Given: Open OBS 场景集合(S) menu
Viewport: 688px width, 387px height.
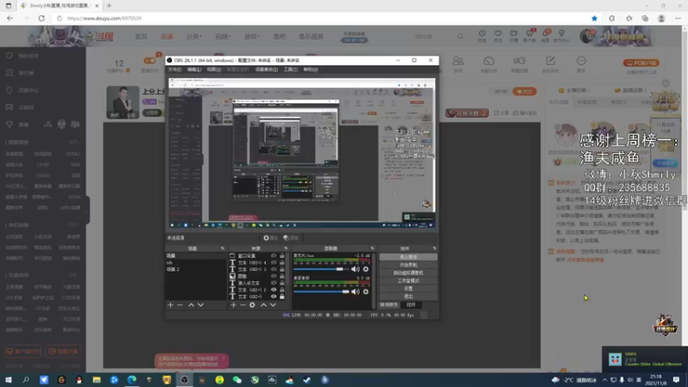Looking at the screenshot, I should 267,70.
